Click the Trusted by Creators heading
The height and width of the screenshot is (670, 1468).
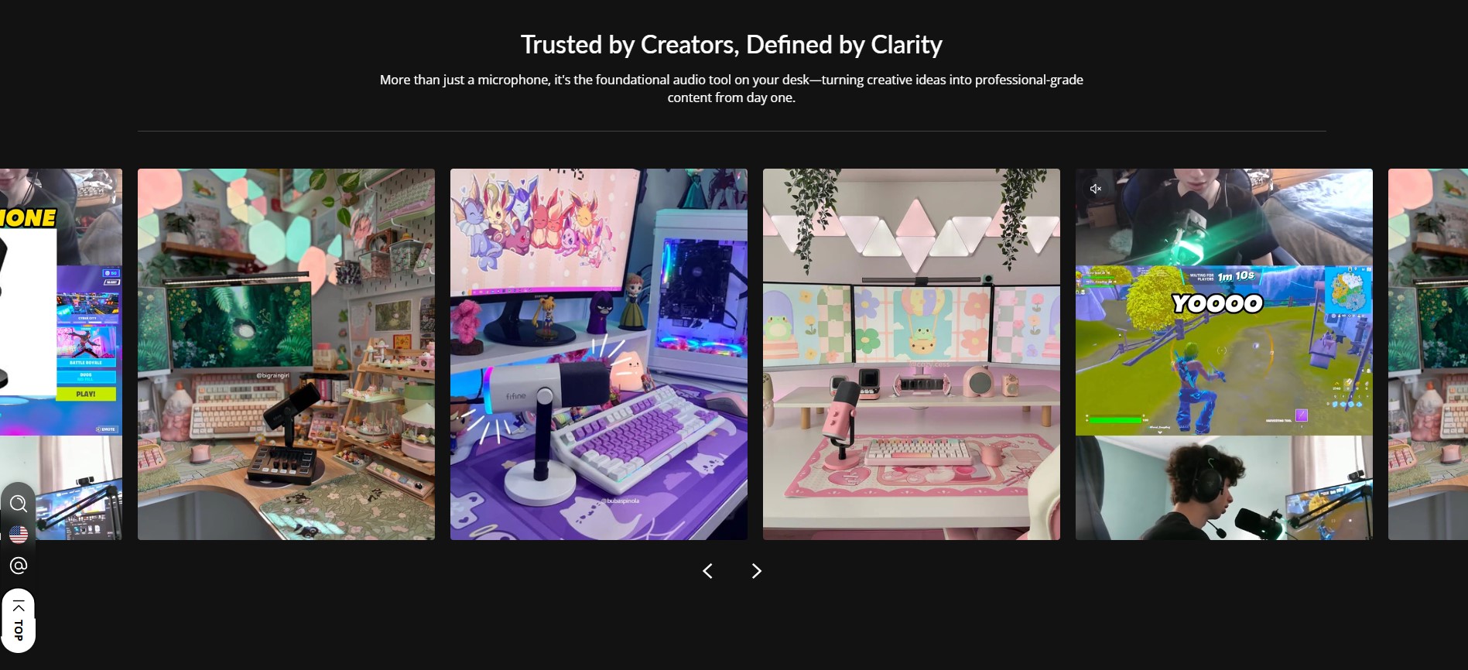pyautogui.click(x=731, y=45)
